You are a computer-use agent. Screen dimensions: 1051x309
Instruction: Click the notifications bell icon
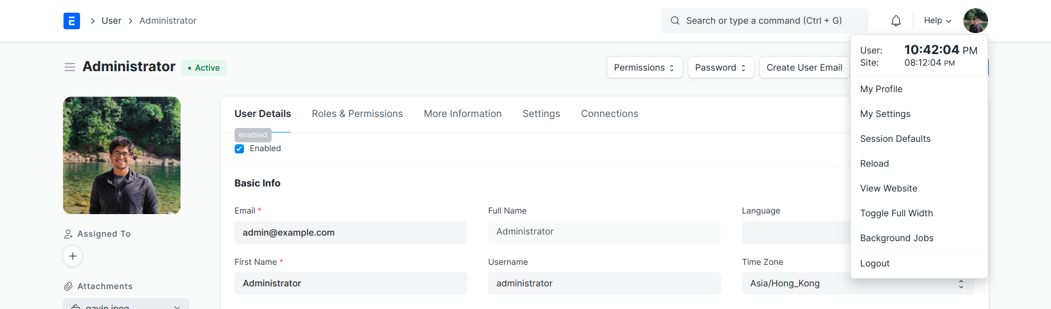coord(896,21)
